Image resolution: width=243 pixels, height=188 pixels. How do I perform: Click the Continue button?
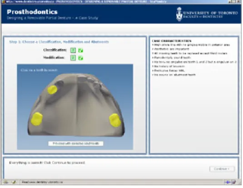pyautogui.click(x=222, y=169)
